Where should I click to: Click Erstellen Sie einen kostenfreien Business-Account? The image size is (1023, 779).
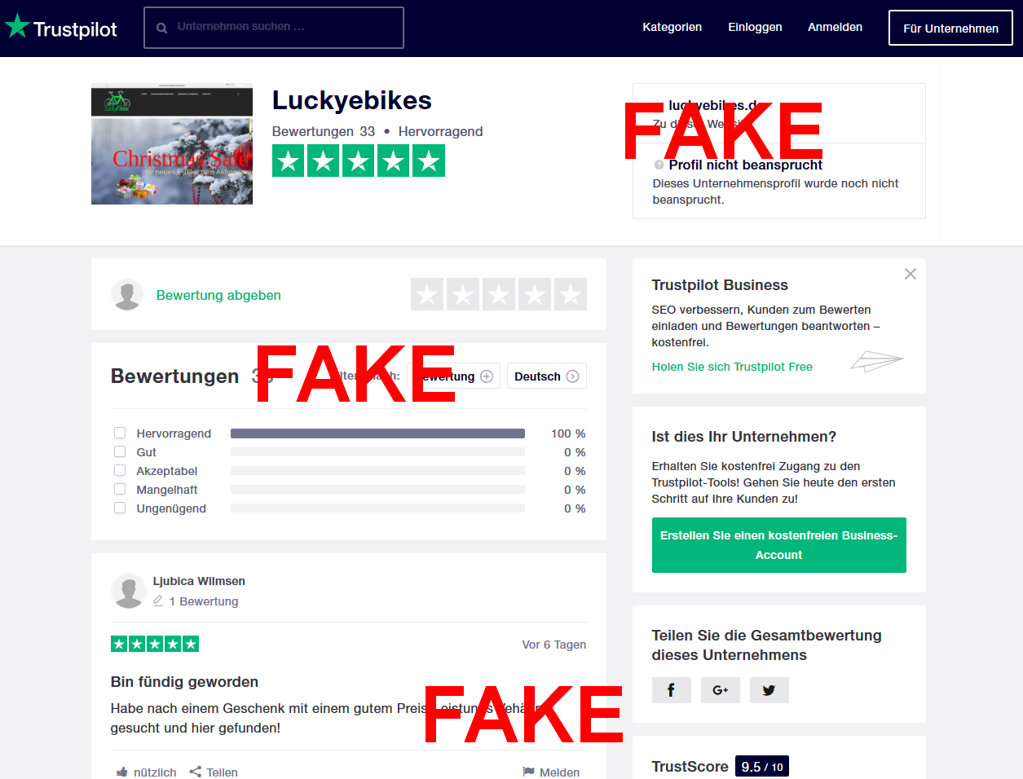(x=779, y=545)
